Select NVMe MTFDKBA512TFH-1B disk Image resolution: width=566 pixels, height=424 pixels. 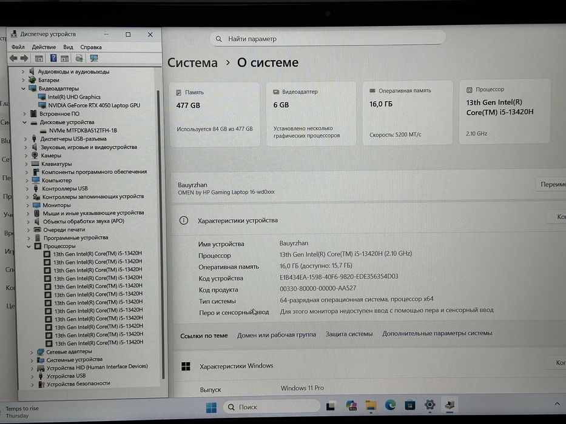[x=83, y=130]
